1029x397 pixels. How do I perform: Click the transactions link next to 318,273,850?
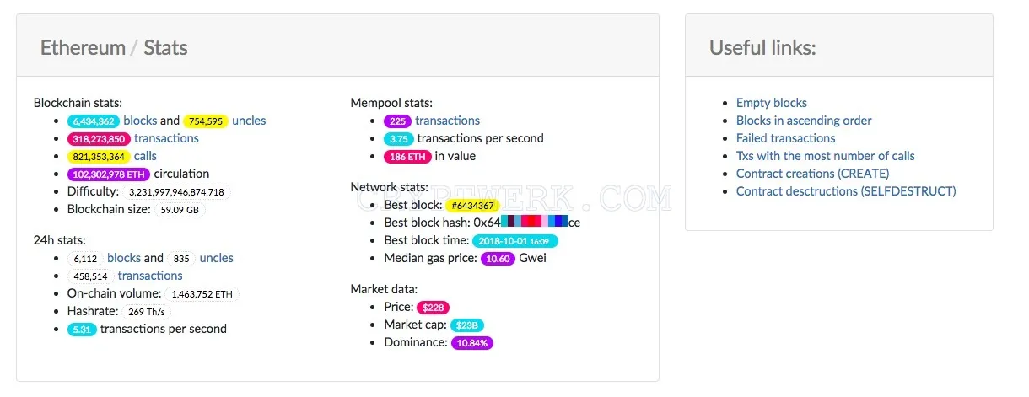tap(166, 138)
